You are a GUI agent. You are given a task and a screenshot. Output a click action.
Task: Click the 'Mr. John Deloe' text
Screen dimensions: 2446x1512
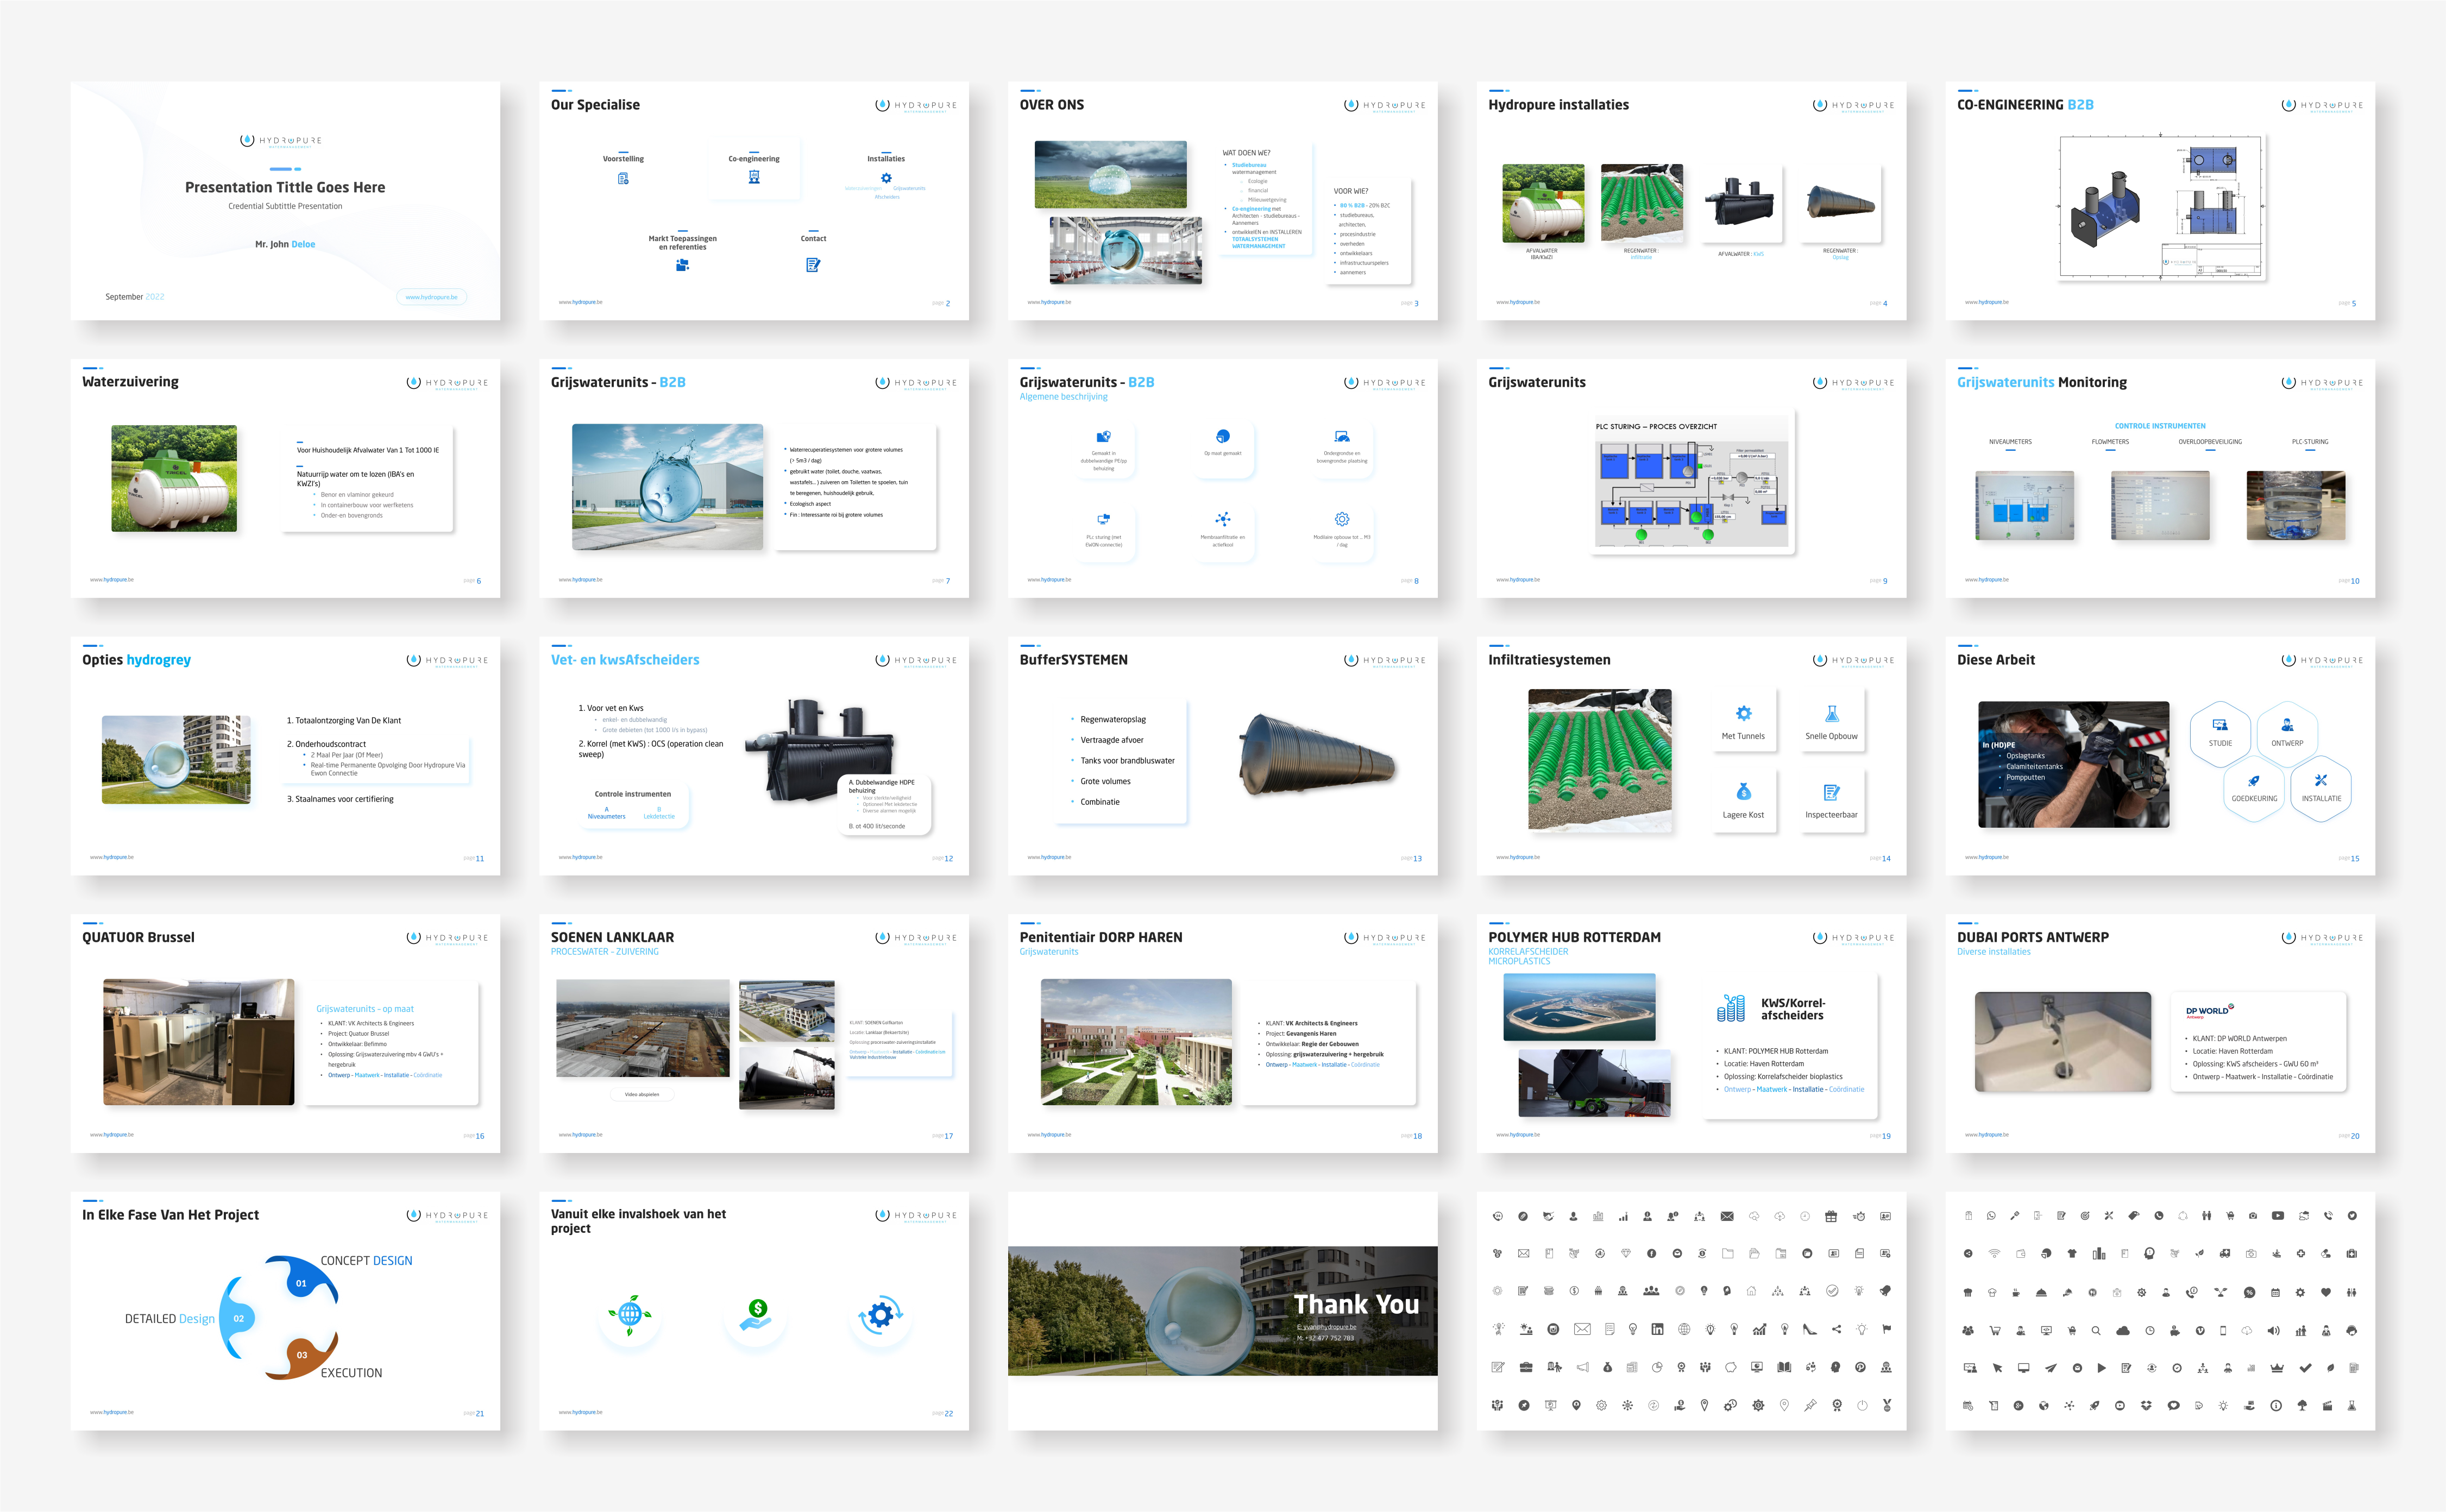pyautogui.click(x=285, y=244)
